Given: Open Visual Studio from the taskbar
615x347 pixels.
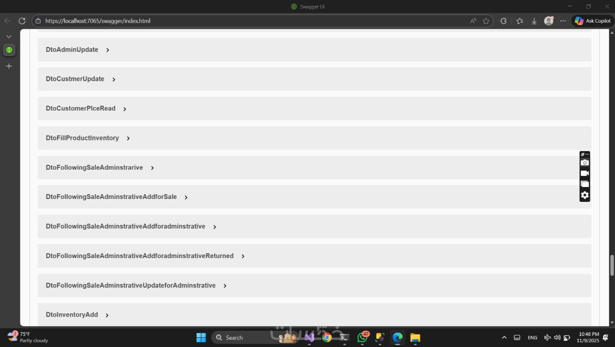Looking at the screenshot, I should [x=309, y=337].
